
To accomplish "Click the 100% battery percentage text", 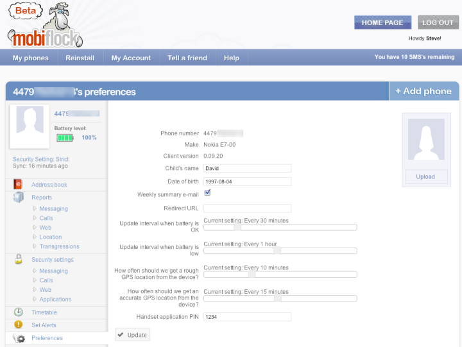I will (x=89, y=137).
